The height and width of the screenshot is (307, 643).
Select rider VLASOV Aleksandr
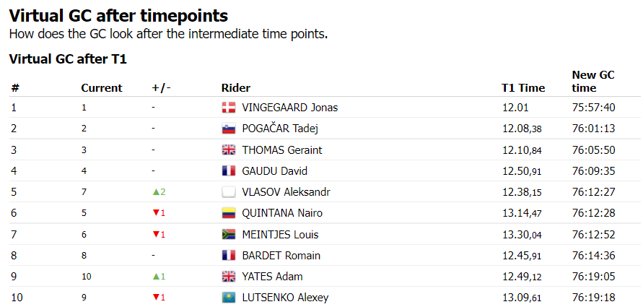click(286, 192)
